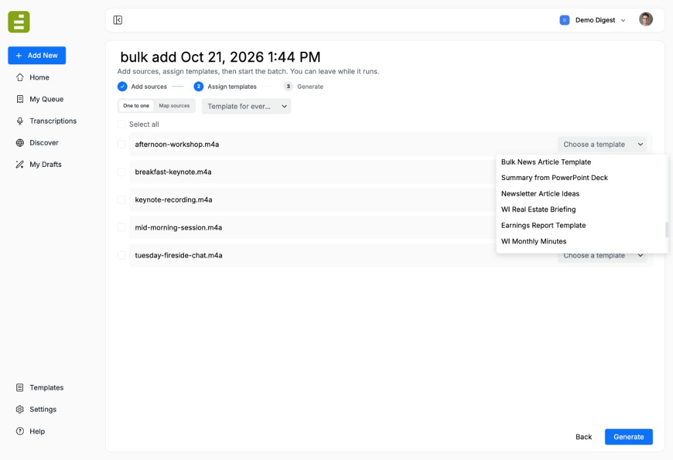Click the tuesday-fireside-chat.m4a file name
Viewport: 673px width, 460px height.
[x=179, y=256]
